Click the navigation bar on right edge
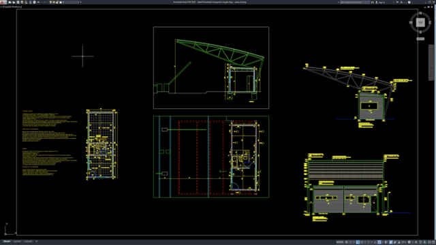The height and width of the screenshot is (245, 436). click(431, 63)
